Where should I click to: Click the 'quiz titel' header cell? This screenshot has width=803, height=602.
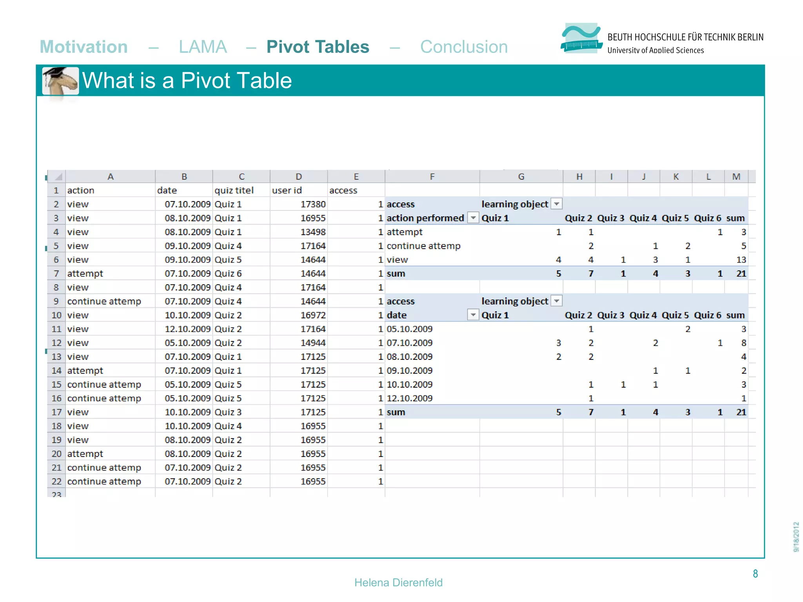[x=234, y=190]
